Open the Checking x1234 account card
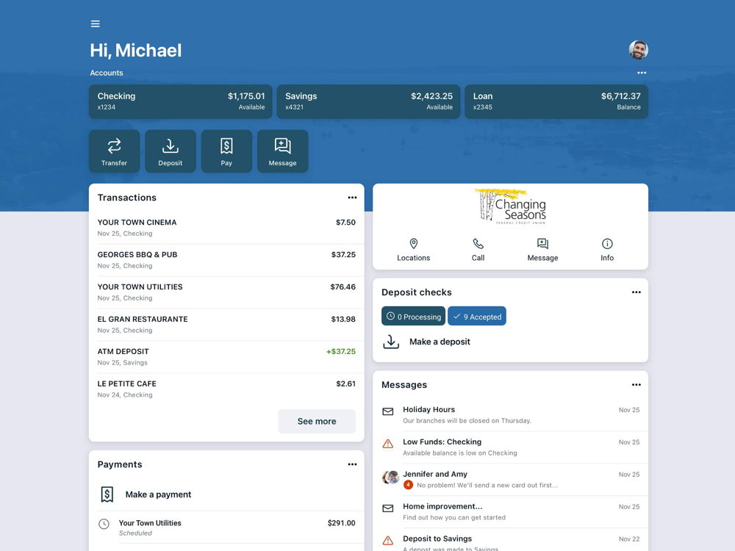This screenshot has width=735, height=551. 181,101
